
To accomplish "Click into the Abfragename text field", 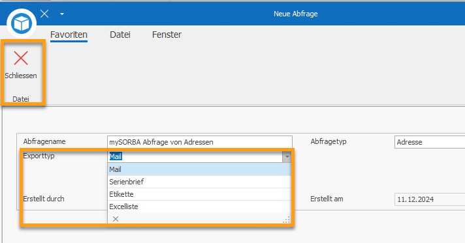I will (200, 142).
